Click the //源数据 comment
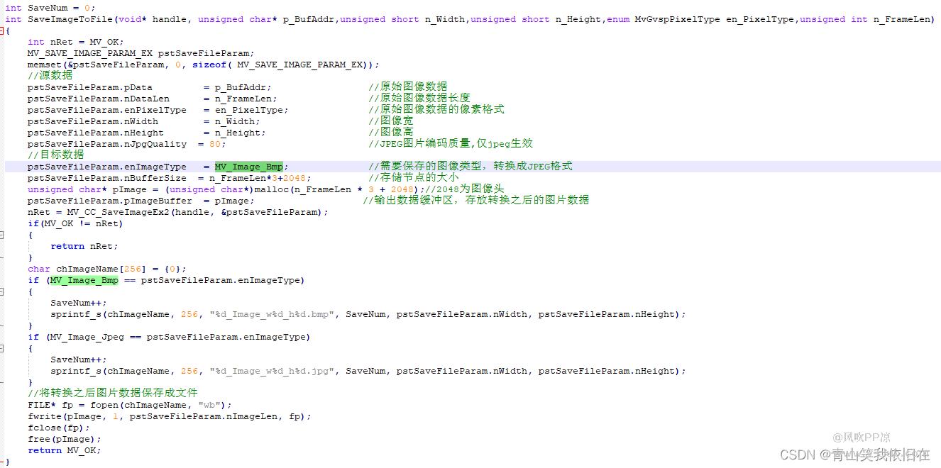 tap(50, 75)
